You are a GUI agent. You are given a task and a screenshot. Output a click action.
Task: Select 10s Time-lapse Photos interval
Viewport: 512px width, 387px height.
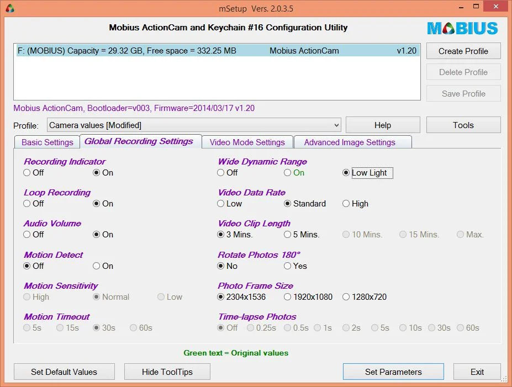click(411, 328)
